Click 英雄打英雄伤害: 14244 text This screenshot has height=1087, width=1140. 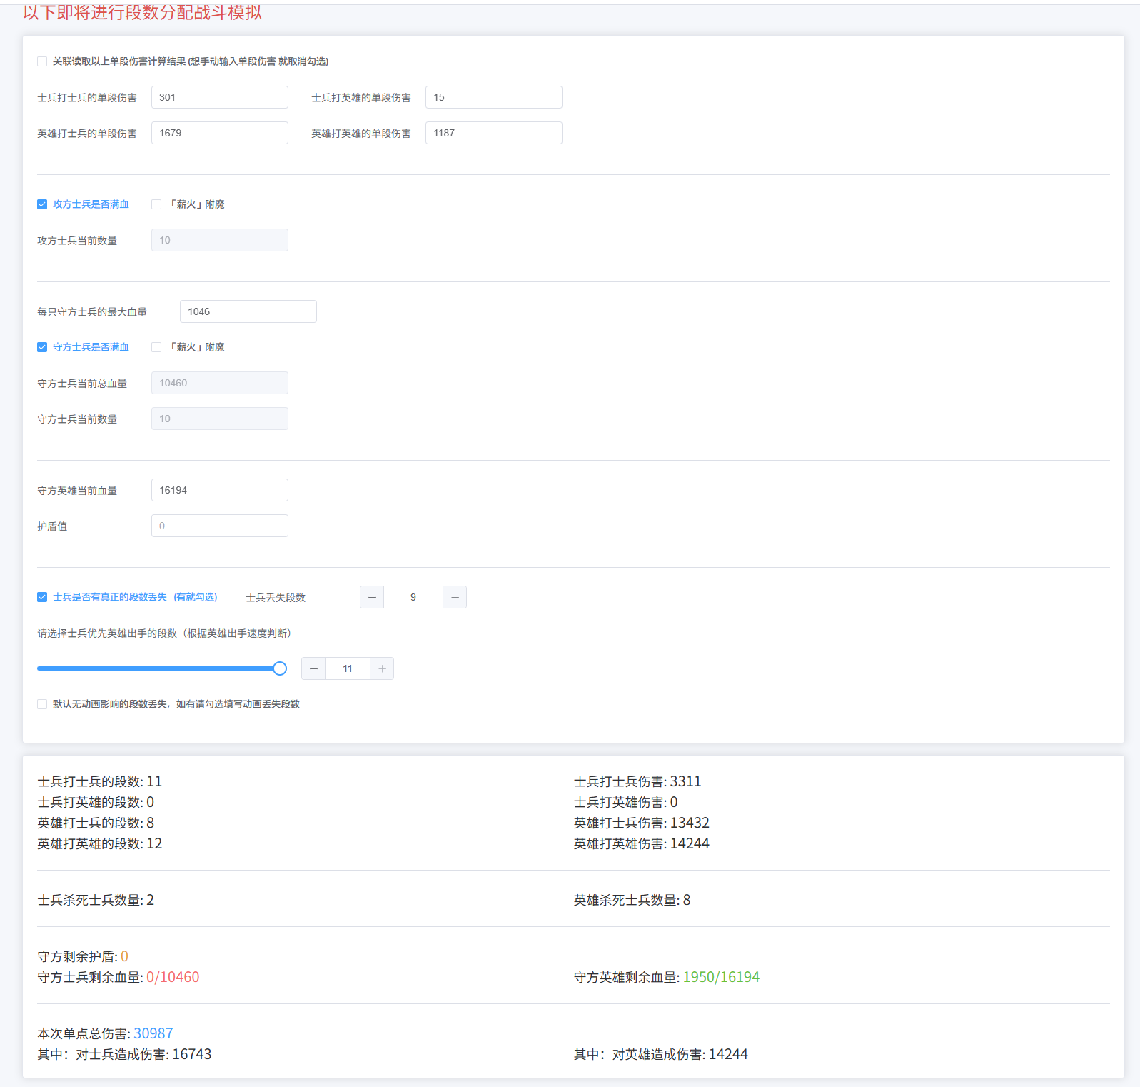642,843
